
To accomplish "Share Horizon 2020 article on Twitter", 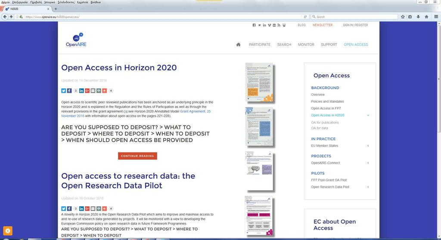I will click(x=64, y=91).
